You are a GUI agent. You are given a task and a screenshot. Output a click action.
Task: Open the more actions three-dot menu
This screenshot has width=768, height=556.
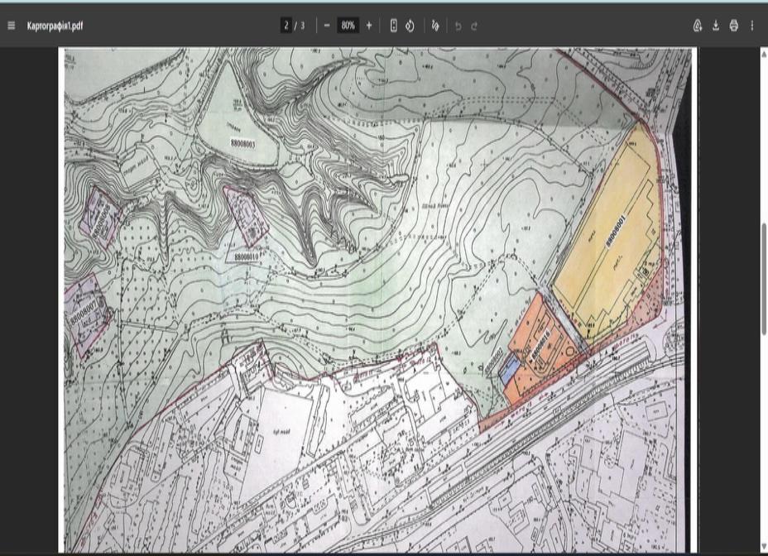(751, 26)
